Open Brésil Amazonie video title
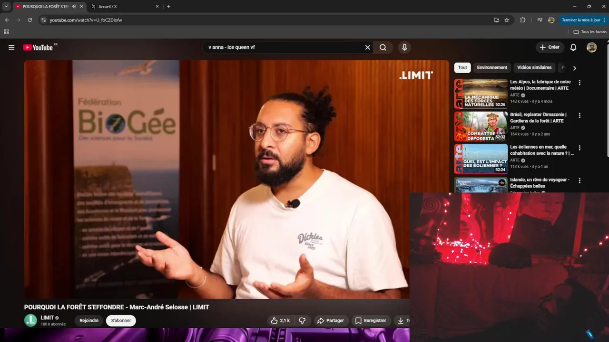This screenshot has height=342, width=609. click(539, 118)
